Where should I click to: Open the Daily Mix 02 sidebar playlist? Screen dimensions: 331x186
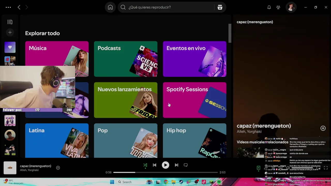[x=10, y=150]
